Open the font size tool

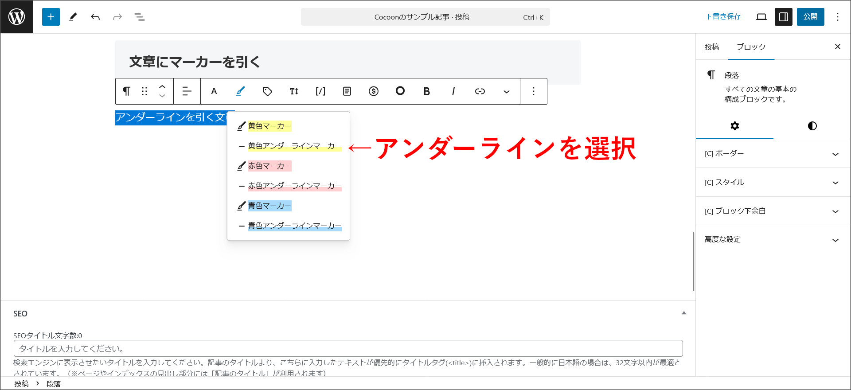(x=294, y=91)
